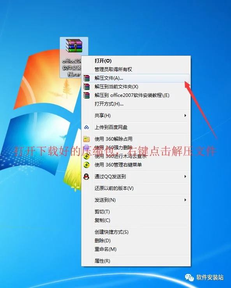Click 360 icon beside 进行木马云查杀
Viewport: 231px width, 288px height.
pyautogui.click(x=86, y=156)
